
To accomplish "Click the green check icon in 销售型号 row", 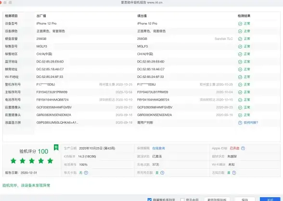I will click(240, 47).
